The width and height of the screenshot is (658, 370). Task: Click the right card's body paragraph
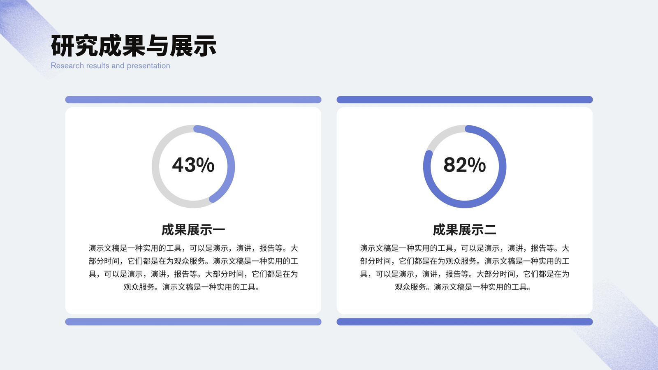click(x=465, y=268)
